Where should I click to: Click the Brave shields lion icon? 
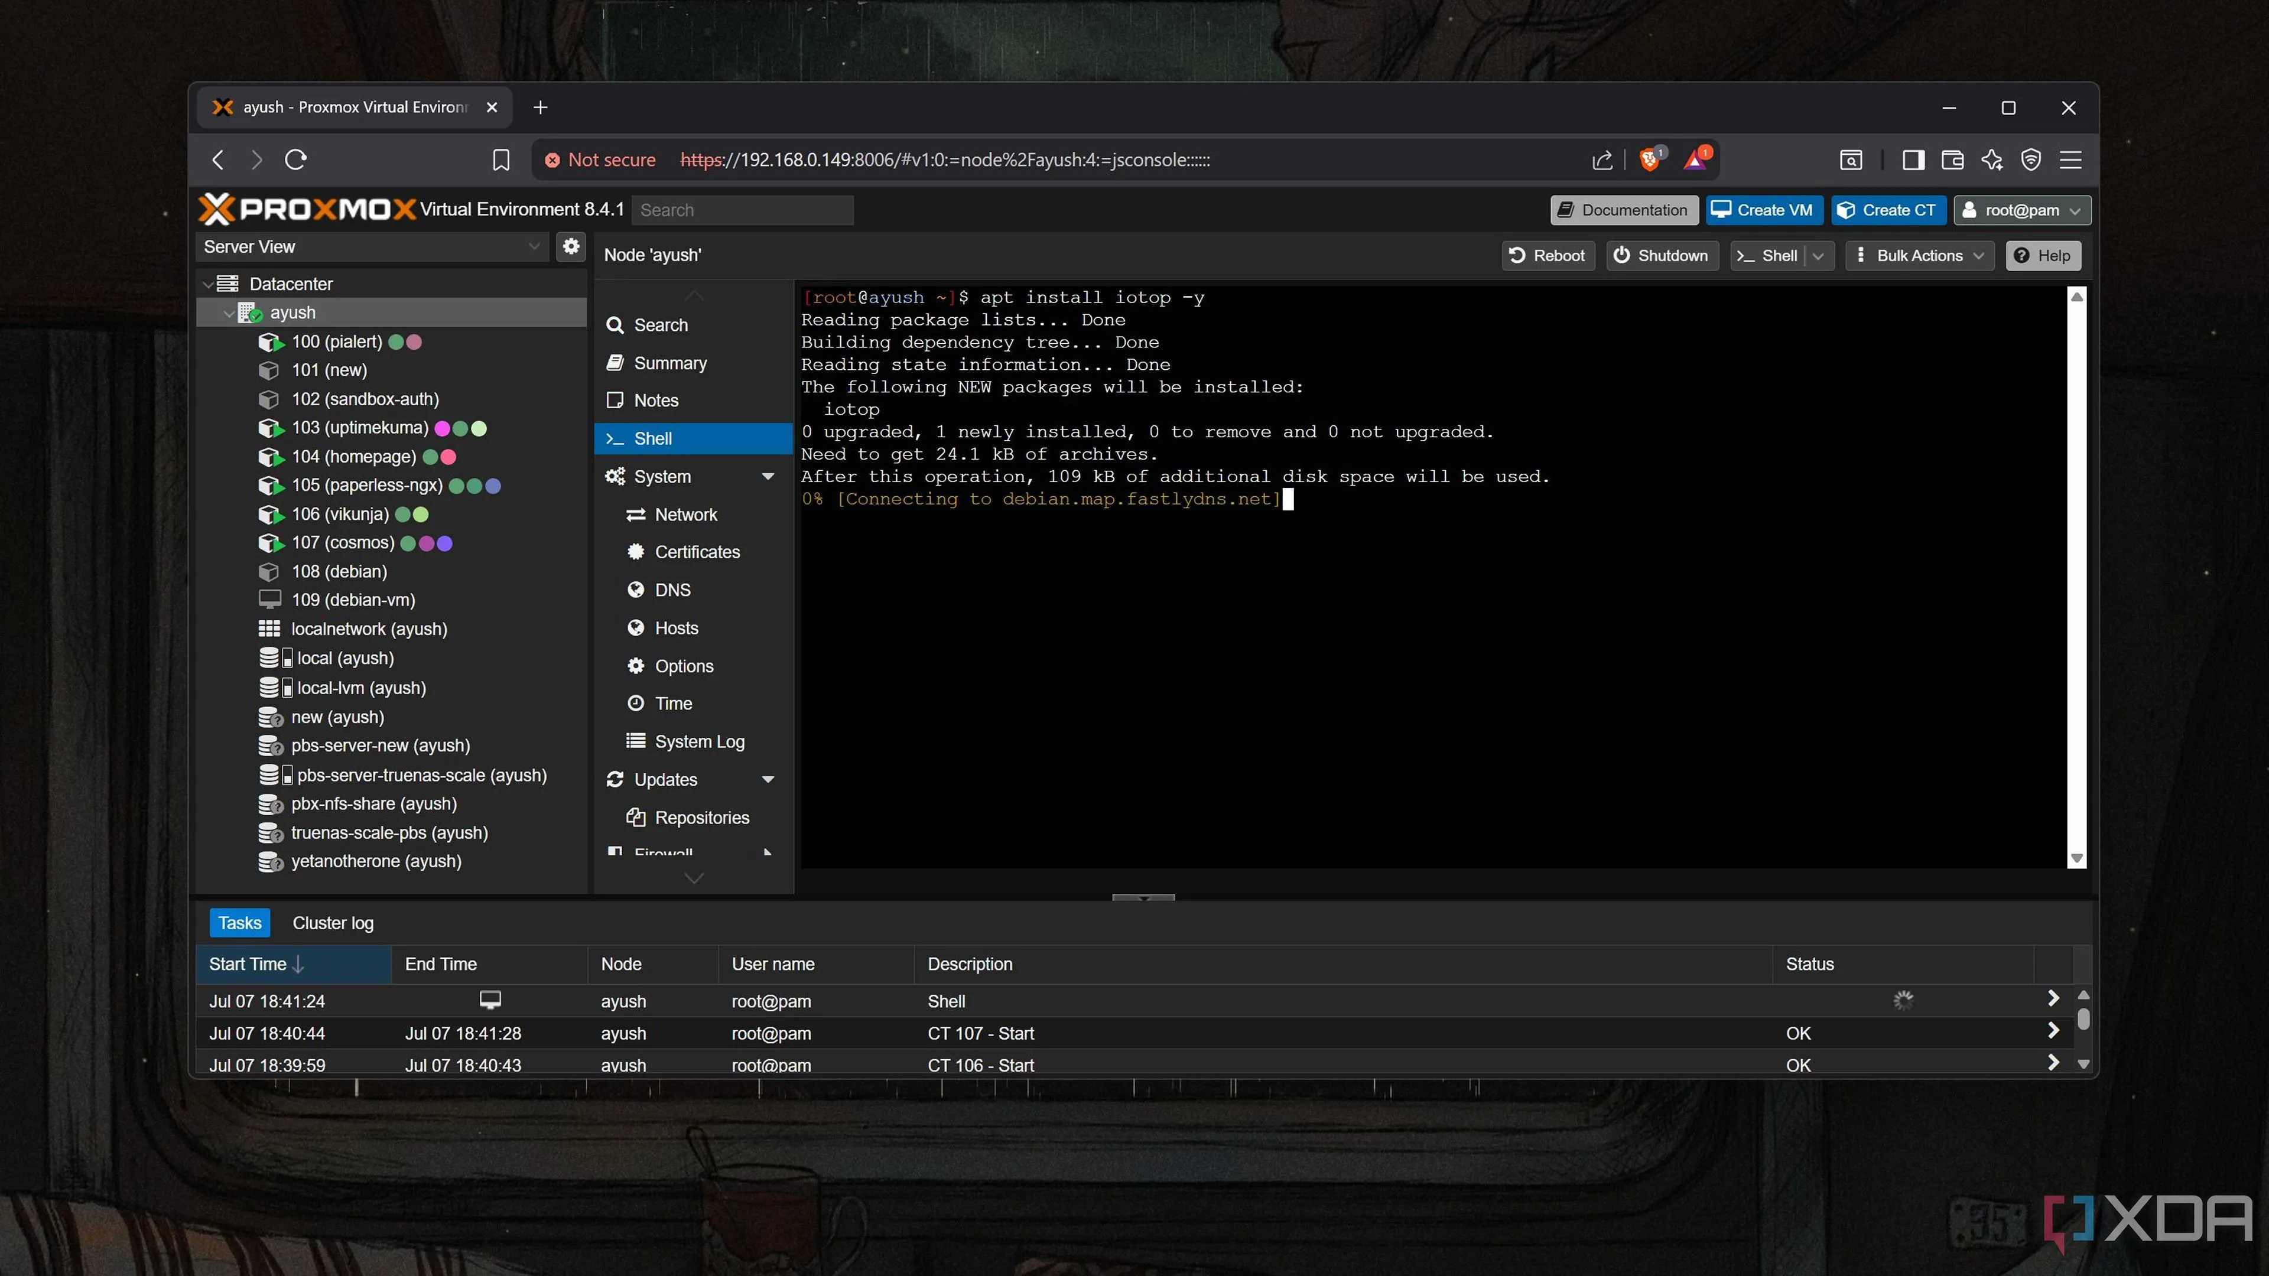1650,159
